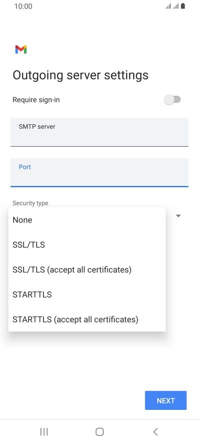Focus the SMTP server field

tap(99, 132)
